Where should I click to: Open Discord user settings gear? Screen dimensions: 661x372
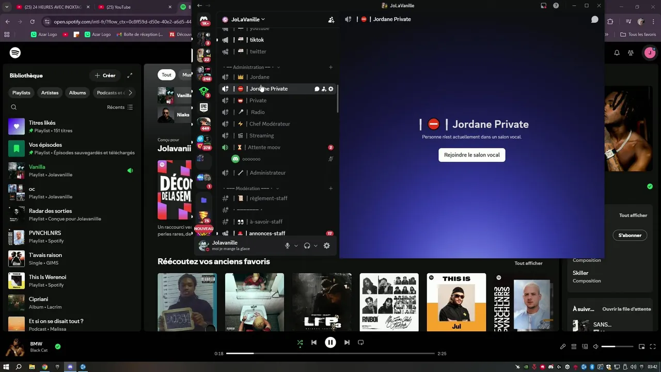point(326,246)
